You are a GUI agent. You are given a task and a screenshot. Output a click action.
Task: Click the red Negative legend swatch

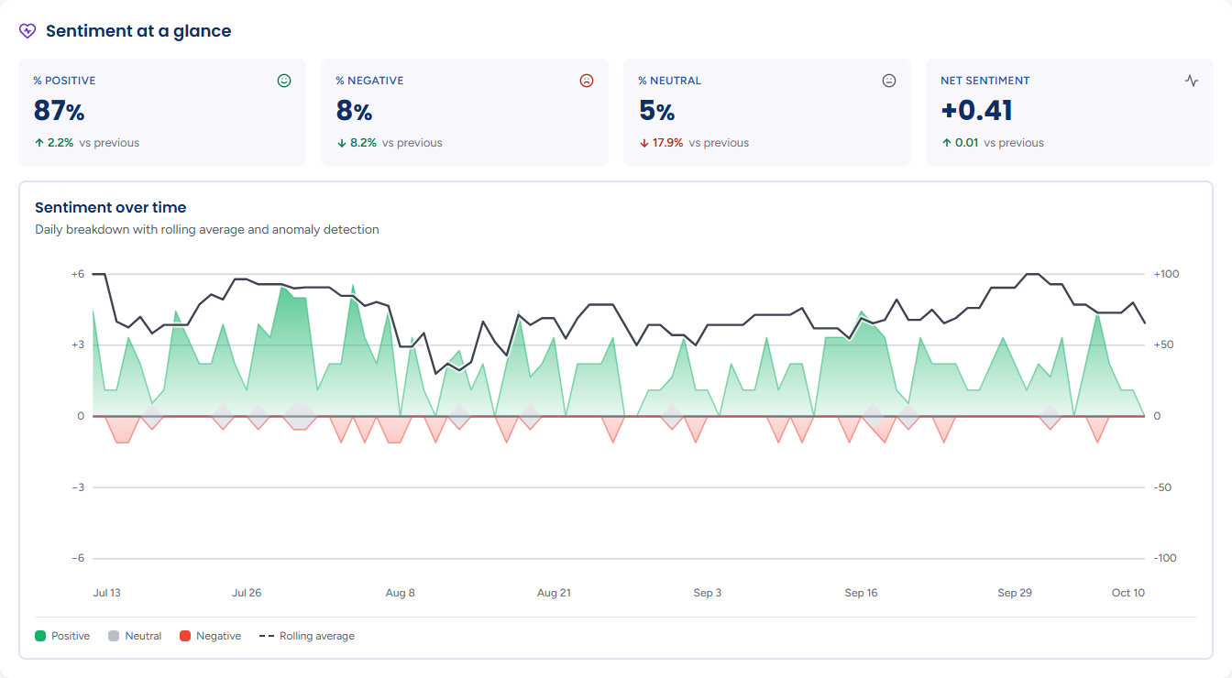(x=185, y=636)
